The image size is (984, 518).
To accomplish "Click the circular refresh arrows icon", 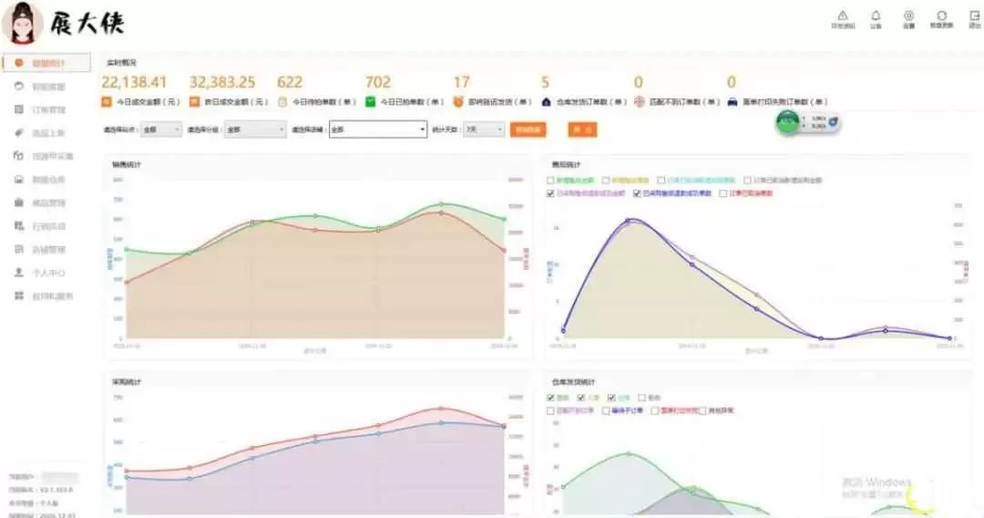I will 941,16.
